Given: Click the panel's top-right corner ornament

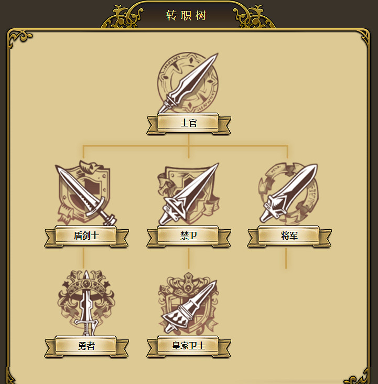Looking at the screenshot, I should pos(365,37).
